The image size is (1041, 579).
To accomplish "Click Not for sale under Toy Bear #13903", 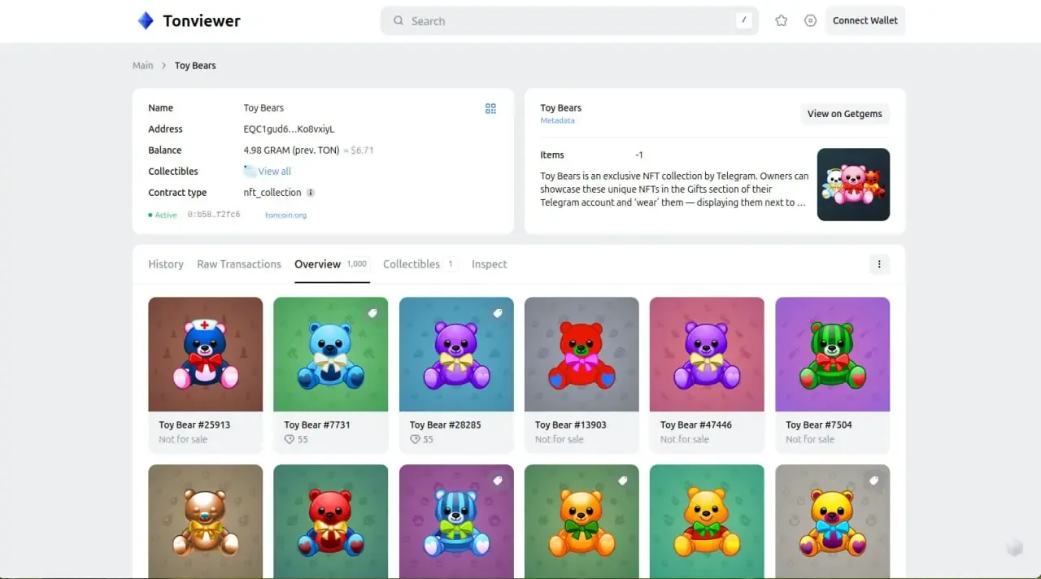I will pos(560,440).
